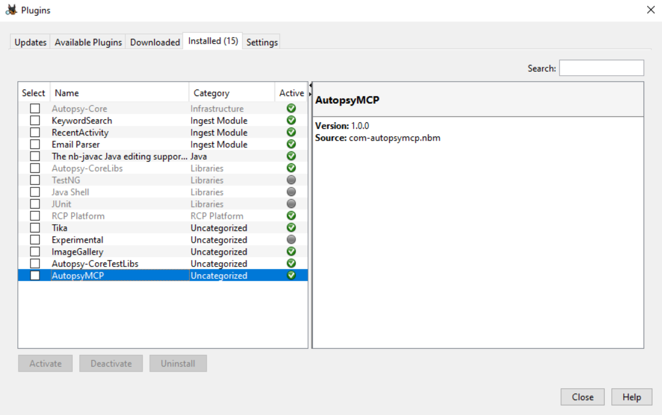Click the 'Infrastructure' category cell
The width and height of the screenshot is (662, 415).
[x=217, y=109]
